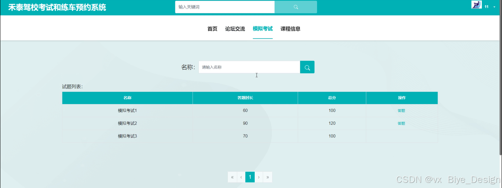Select page 1 in pagination

(x=250, y=177)
